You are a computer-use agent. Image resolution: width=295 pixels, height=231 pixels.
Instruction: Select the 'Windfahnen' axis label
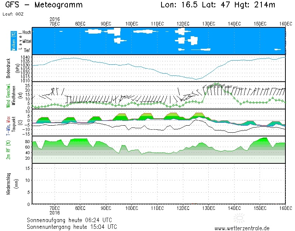[13, 95]
